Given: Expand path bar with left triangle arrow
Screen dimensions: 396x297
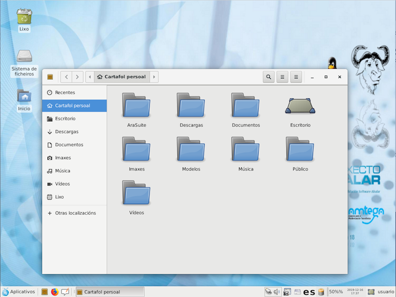Looking at the screenshot, I should [x=90, y=77].
